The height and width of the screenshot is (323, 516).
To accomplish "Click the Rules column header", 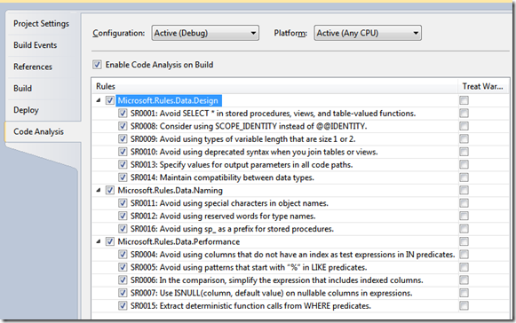I will coord(274,86).
